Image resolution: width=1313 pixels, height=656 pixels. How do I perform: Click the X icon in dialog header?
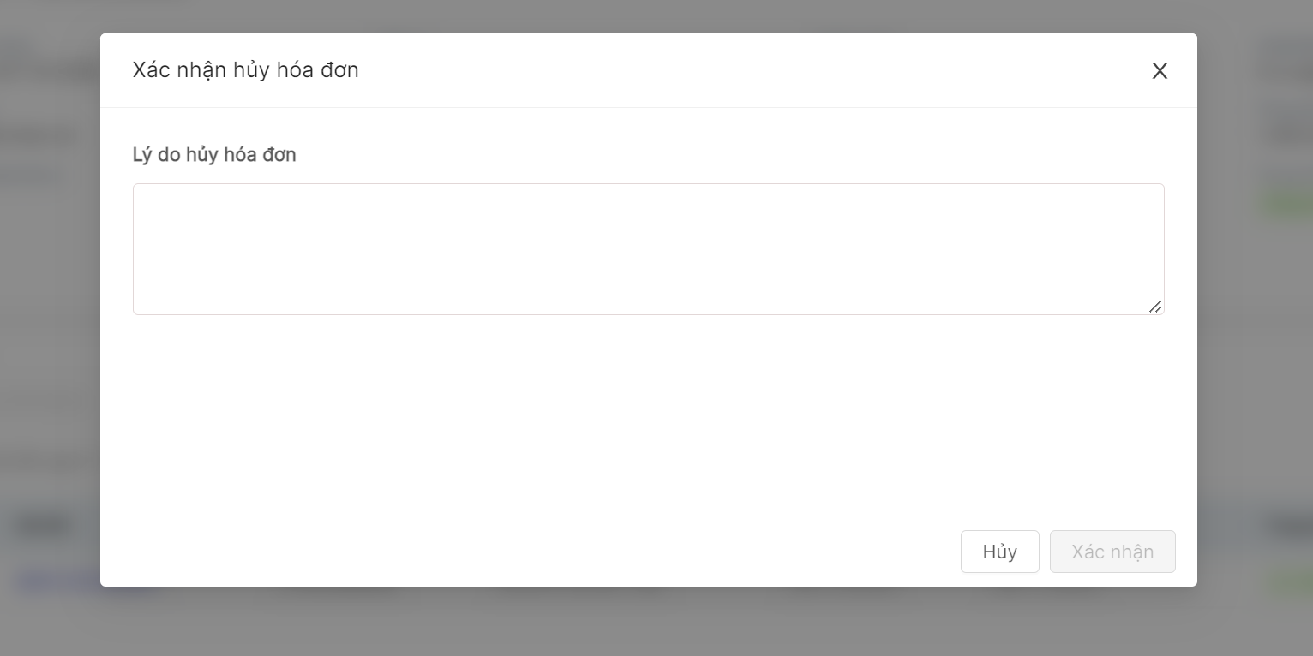tap(1160, 71)
